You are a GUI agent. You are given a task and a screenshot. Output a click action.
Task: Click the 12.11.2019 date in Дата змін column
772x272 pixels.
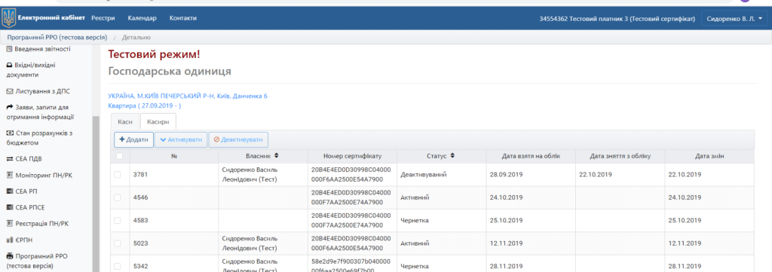[685, 243]
